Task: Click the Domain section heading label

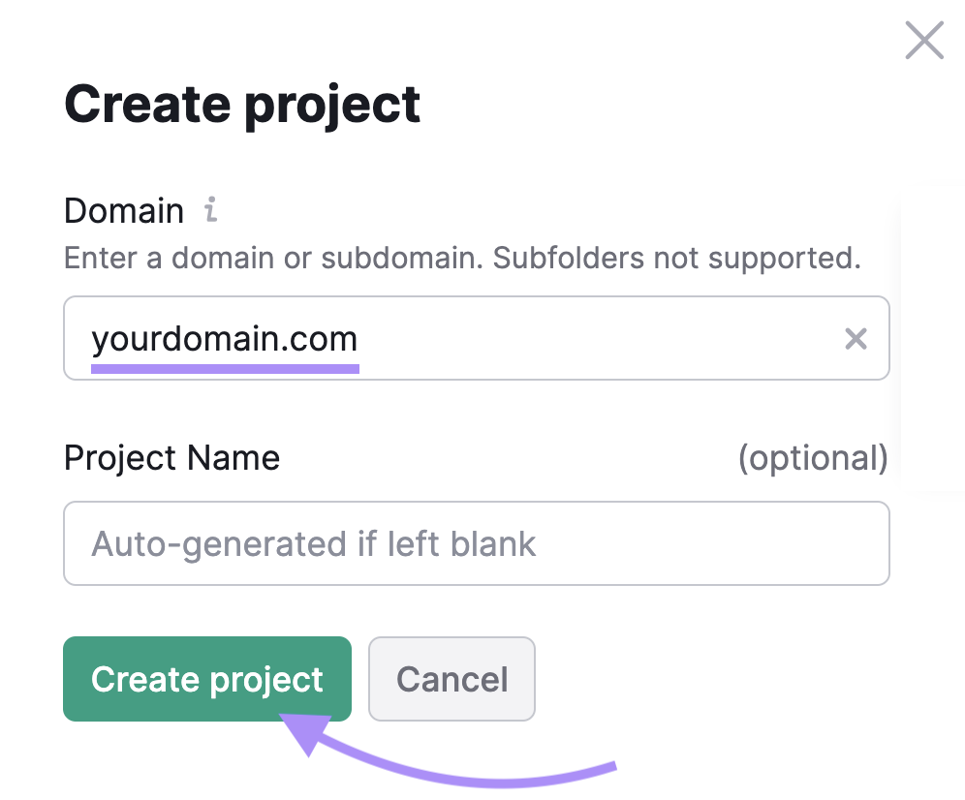Action: [124, 210]
